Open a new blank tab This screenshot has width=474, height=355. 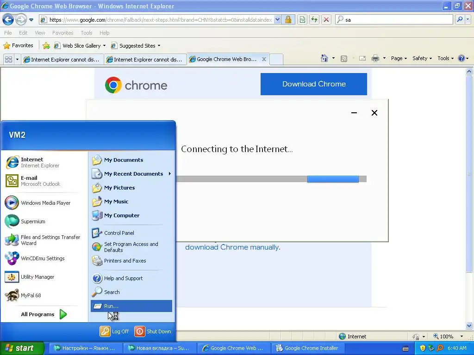[x=276, y=60]
